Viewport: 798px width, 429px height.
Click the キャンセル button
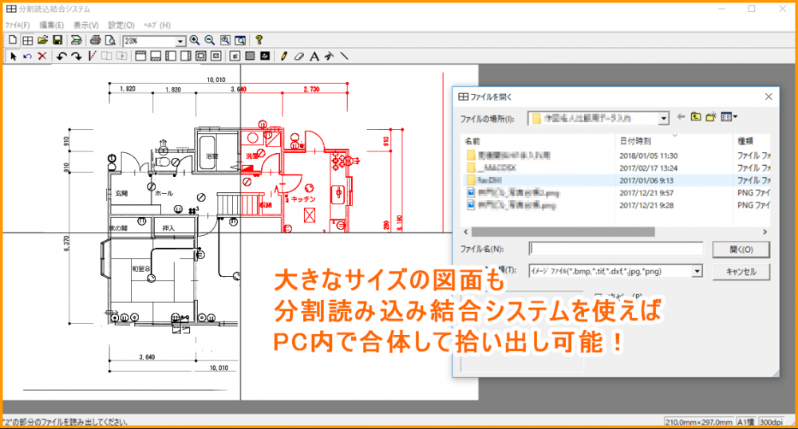coord(741,272)
